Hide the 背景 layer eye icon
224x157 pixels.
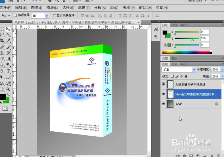[x=164, y=104]
